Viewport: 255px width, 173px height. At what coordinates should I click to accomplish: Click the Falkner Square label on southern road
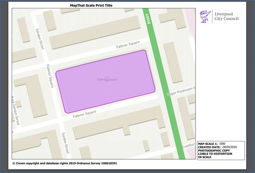coord(84,114)
